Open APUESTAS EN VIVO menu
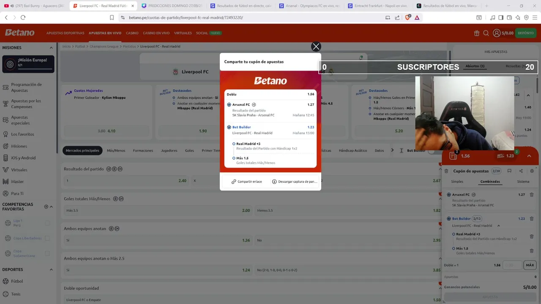 [105, 33]
